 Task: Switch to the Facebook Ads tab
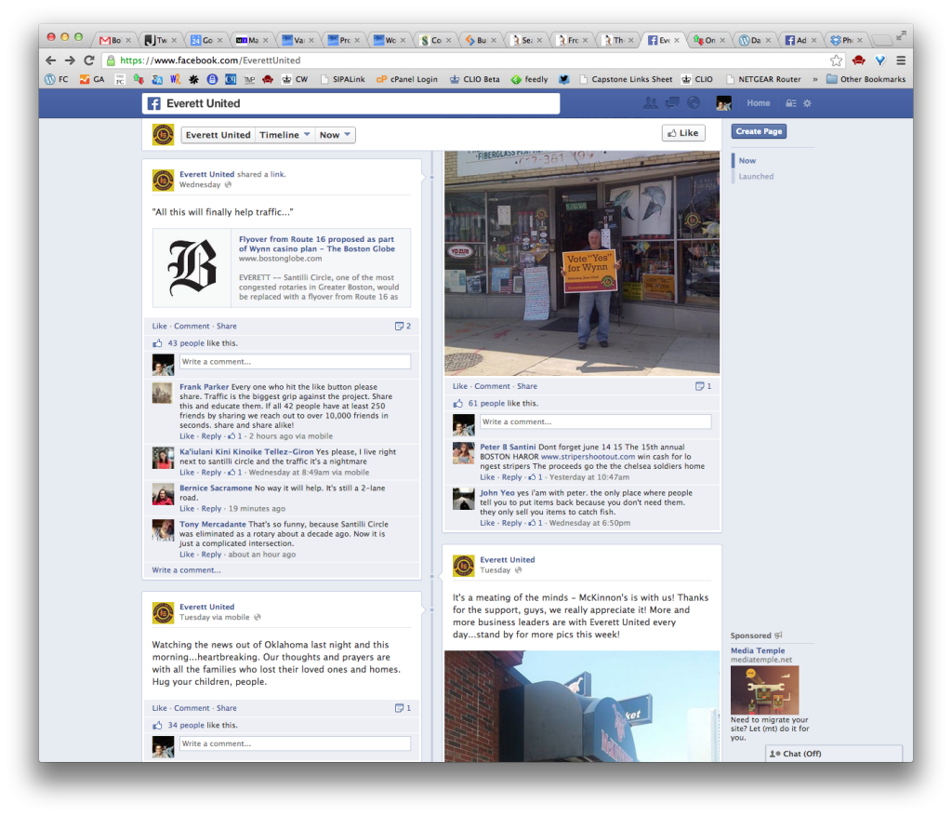coord(800,40)
